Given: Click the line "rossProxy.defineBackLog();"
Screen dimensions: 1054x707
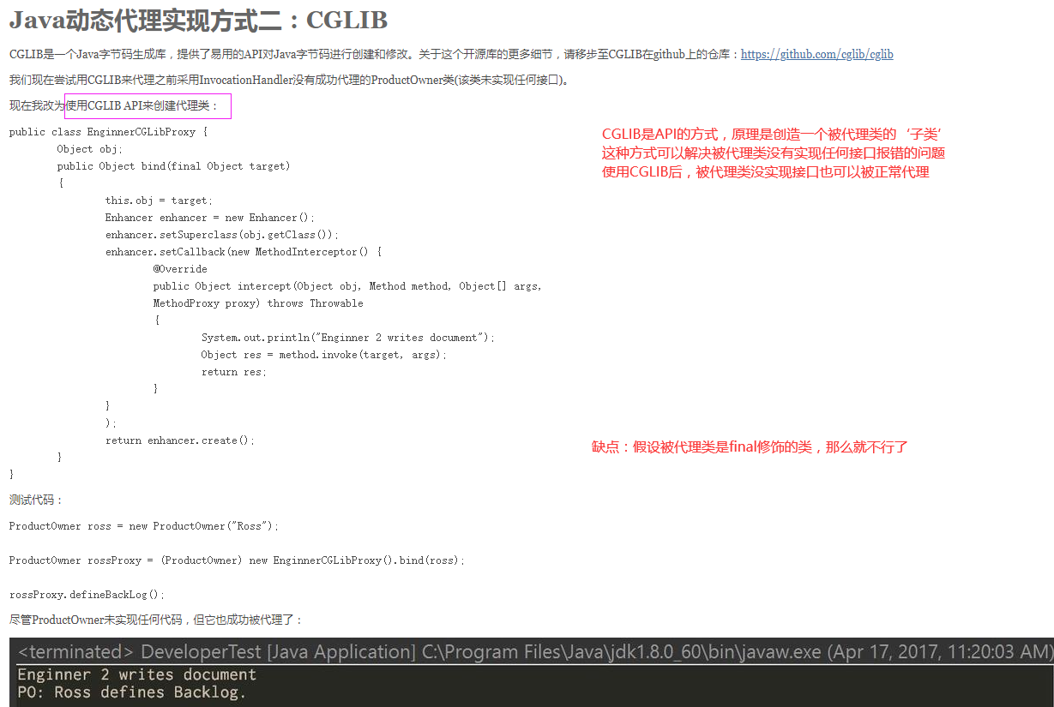Looking at the screenshot, I should pyautogui.click(x=87, y=595).
